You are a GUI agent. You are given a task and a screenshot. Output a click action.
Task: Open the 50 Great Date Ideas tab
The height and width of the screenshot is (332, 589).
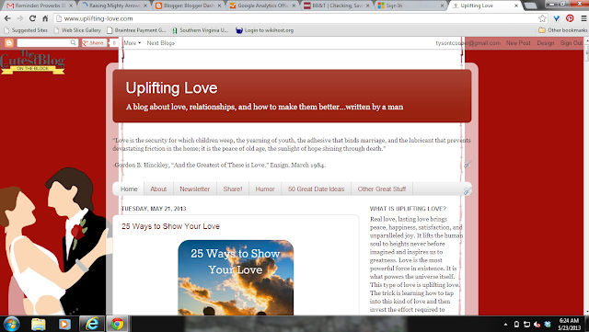click(x=316, y=189)
